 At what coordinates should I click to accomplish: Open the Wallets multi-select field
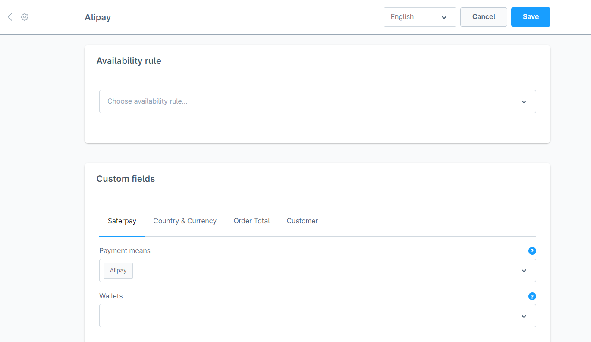[311, 316]
